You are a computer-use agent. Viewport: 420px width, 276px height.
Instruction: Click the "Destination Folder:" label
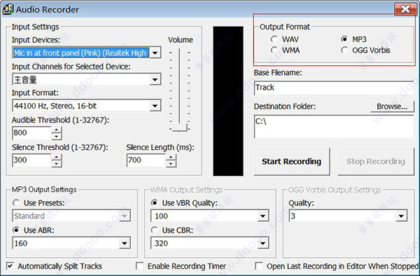(285, 106)
